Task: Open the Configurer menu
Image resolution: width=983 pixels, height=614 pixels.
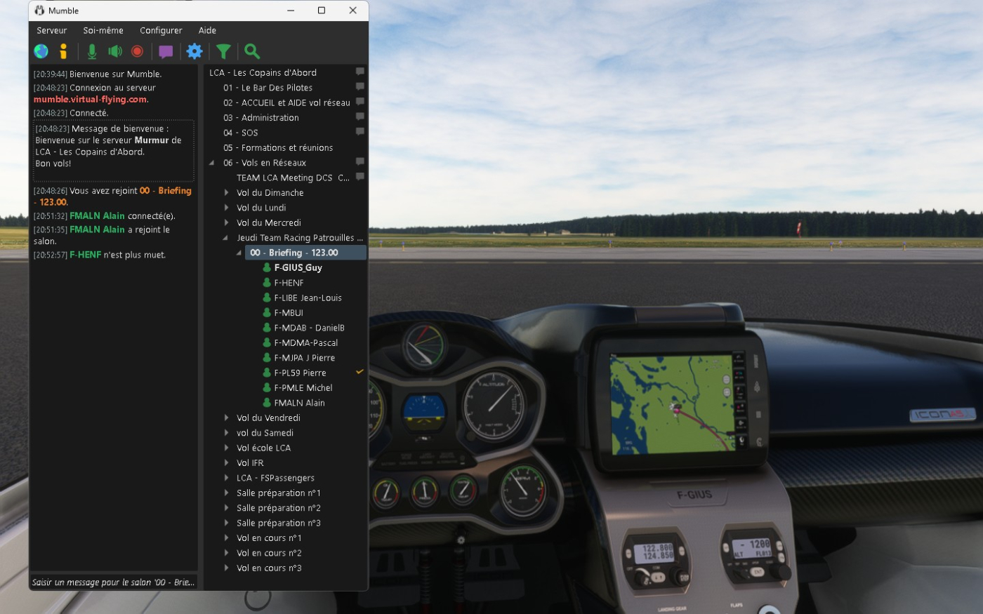Action: pos(161,30)
